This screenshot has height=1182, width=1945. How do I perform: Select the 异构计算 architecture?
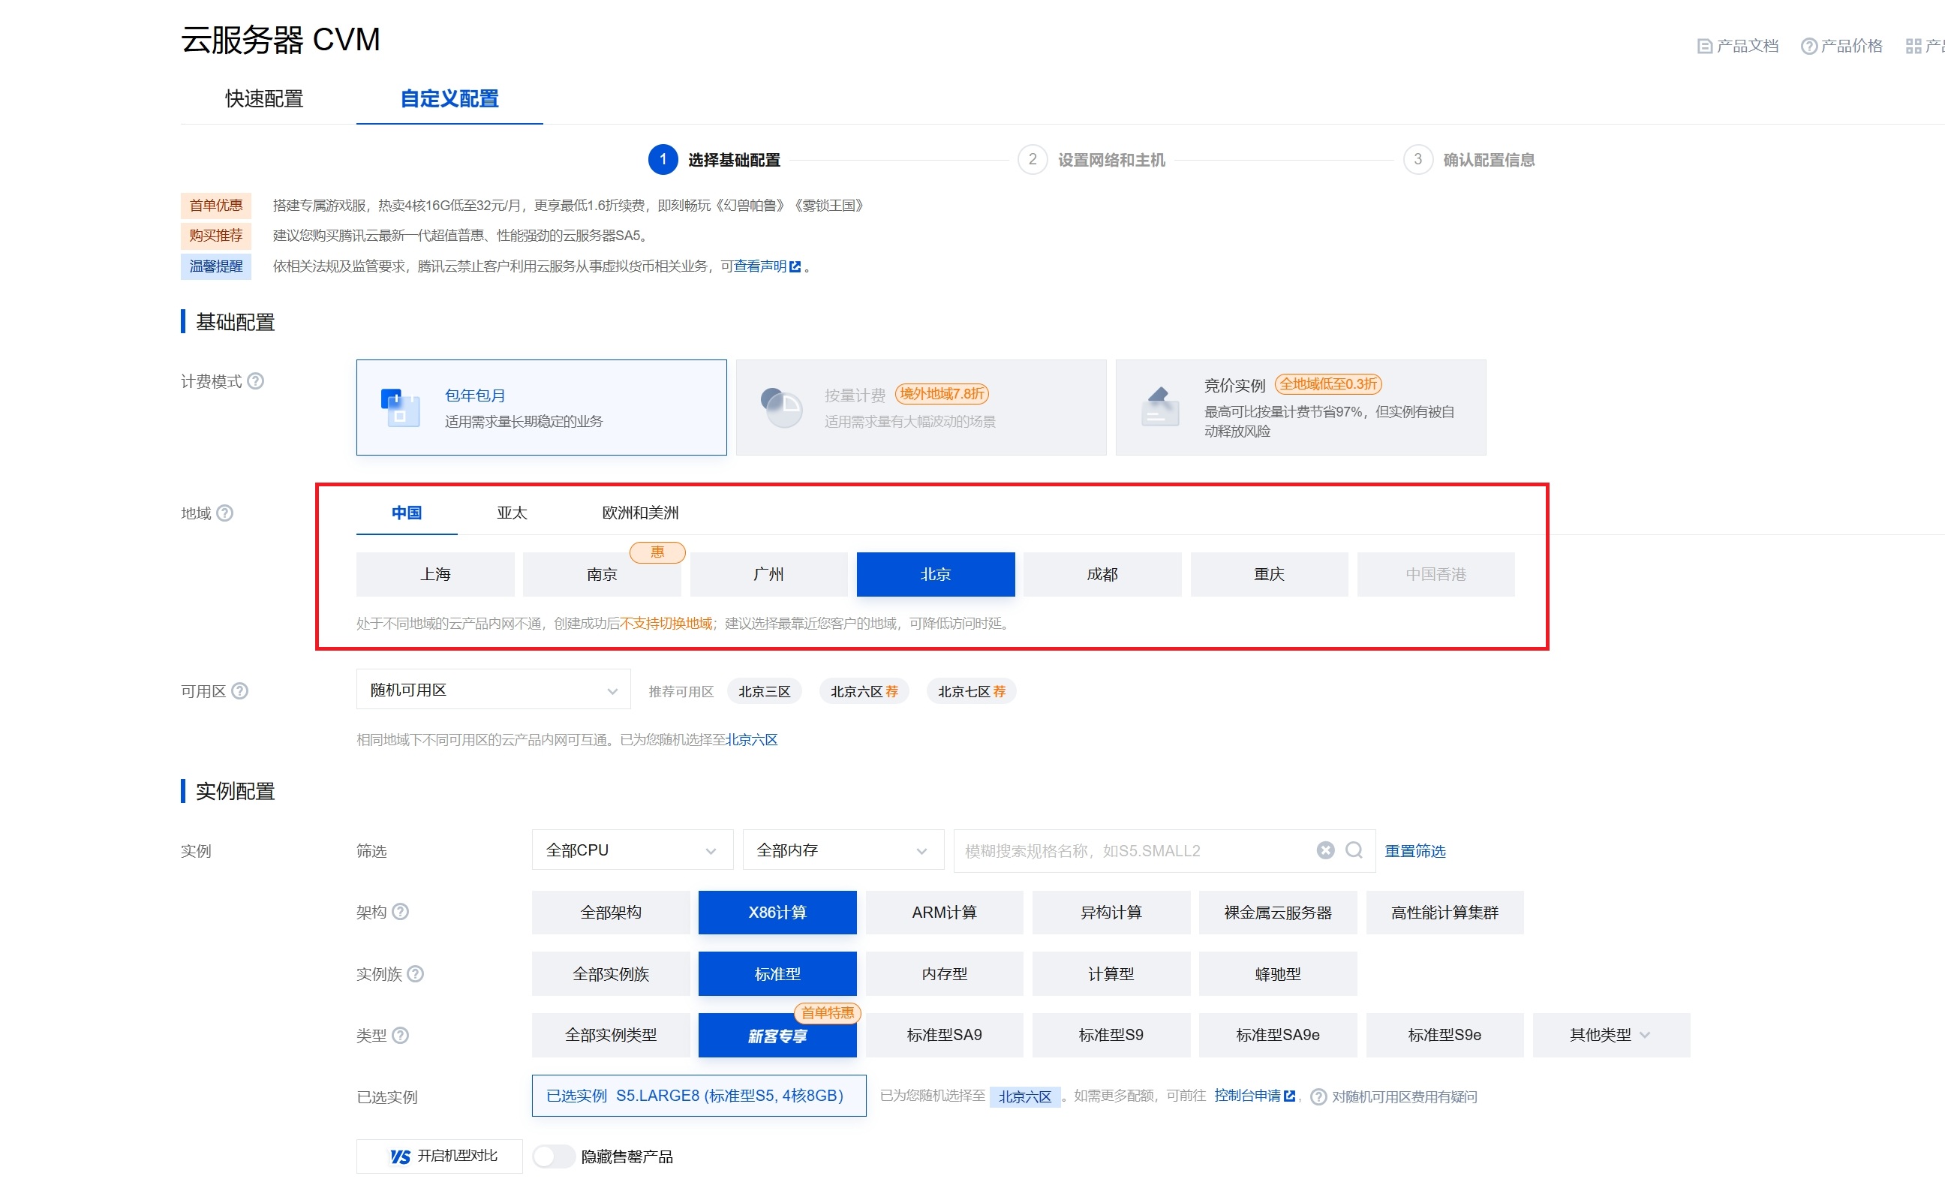1111,913
